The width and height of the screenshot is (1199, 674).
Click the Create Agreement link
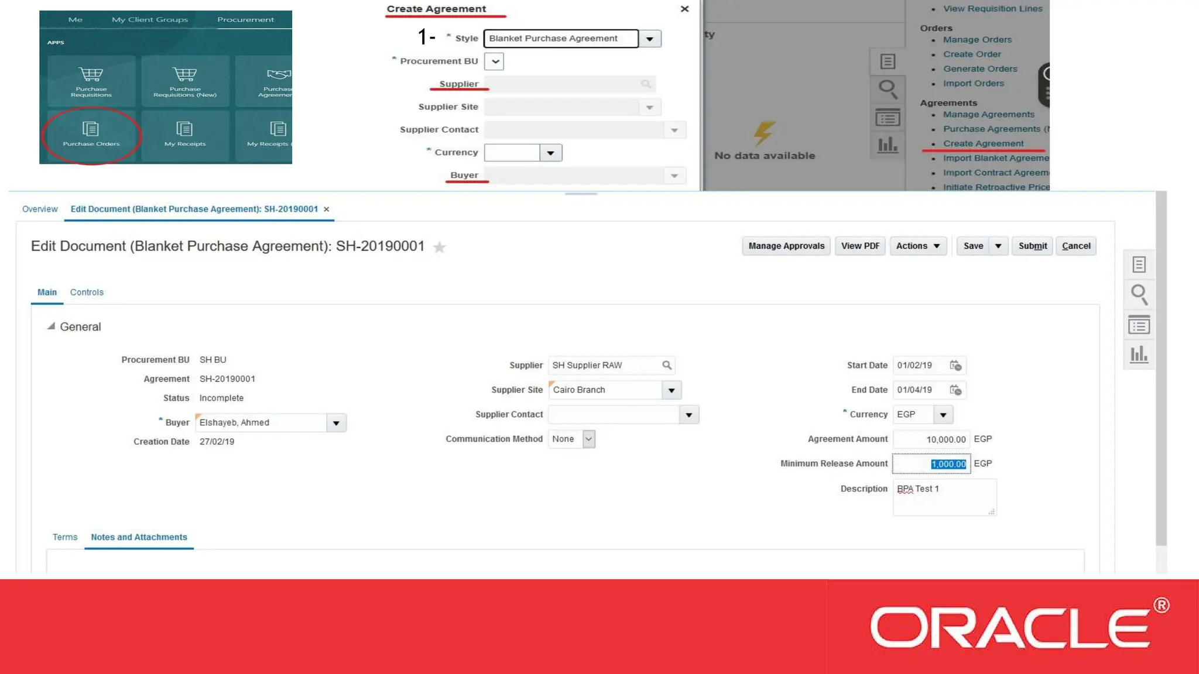coord(983,143)
